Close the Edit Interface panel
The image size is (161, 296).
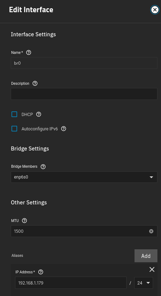tap(155, 10)
